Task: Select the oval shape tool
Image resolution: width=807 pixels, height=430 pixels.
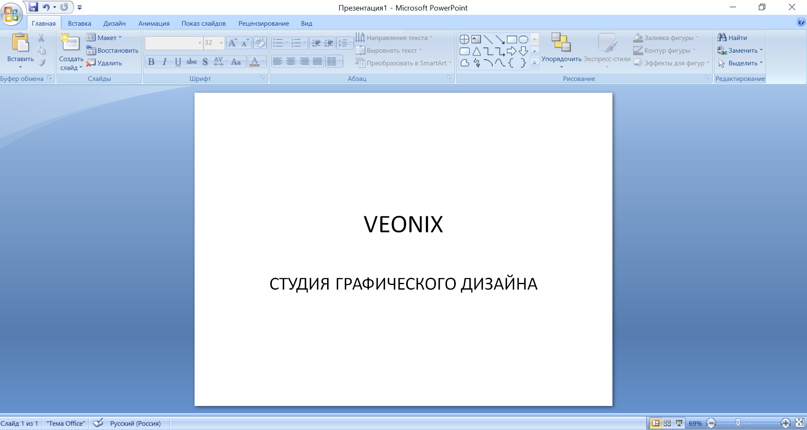Action: click(523, 40)
